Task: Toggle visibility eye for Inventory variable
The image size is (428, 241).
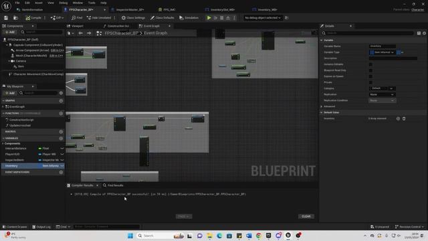Action: coord(62,166)
